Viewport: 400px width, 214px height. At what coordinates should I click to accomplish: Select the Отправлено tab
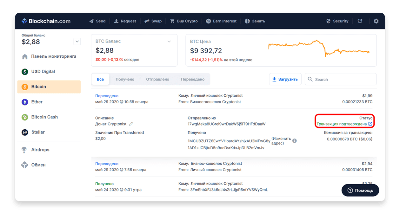[157, 79]
